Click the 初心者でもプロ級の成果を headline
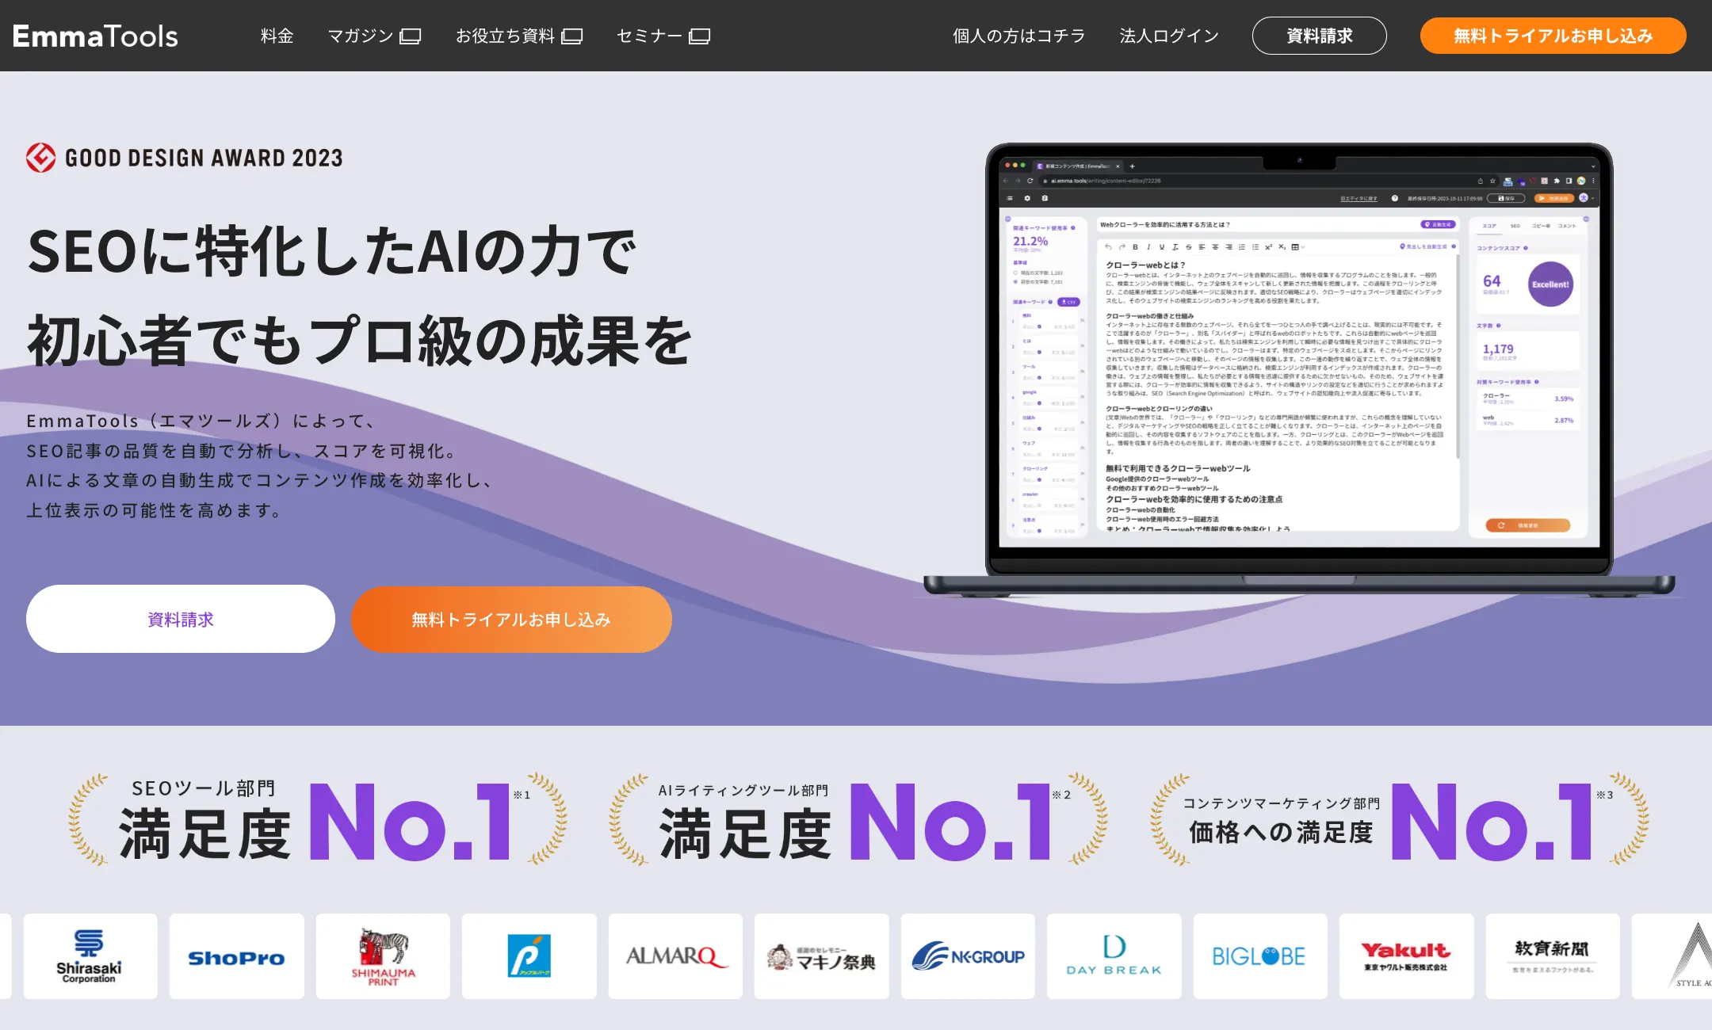 359,341
